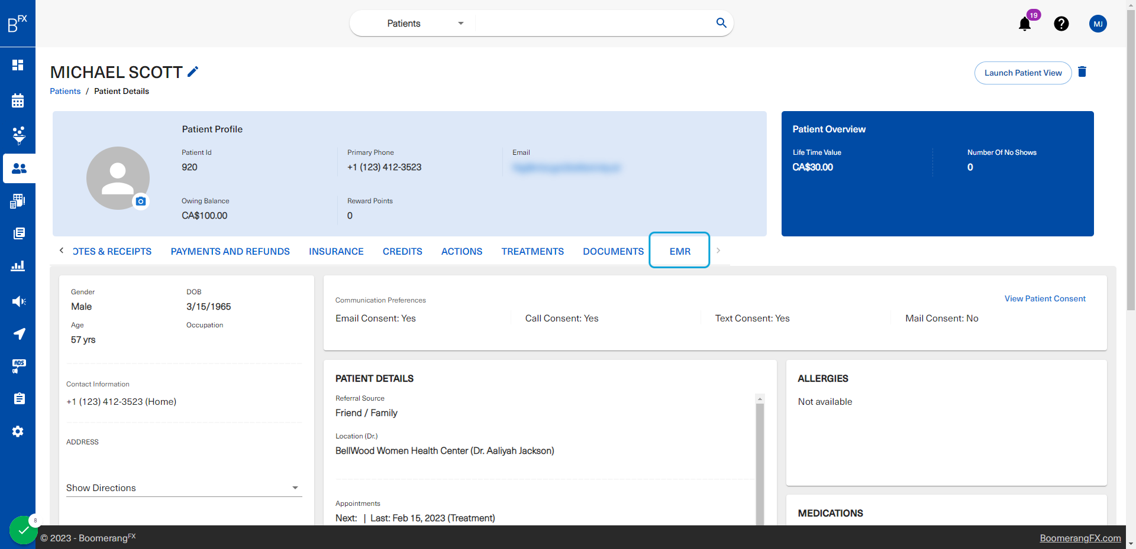Screen dimensions: 1136x549
Task: Open the Calendar icon in sidebar
Action: [x=18, y=100]
